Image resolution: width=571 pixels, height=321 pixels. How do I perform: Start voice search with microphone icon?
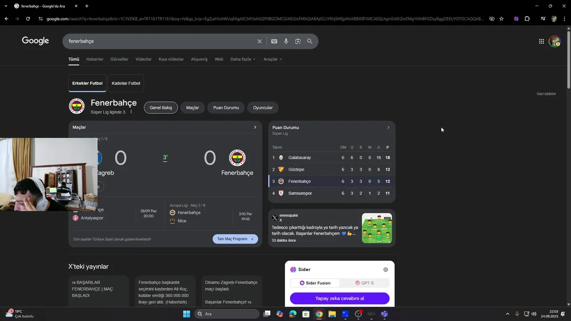[286, 41]
